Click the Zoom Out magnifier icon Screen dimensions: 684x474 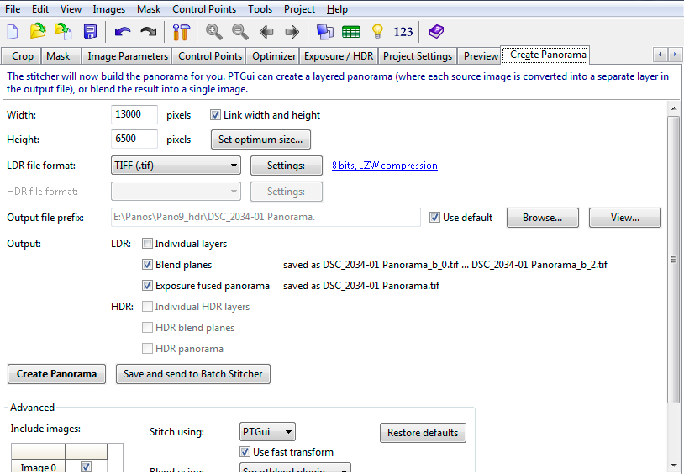click(240, 32)
